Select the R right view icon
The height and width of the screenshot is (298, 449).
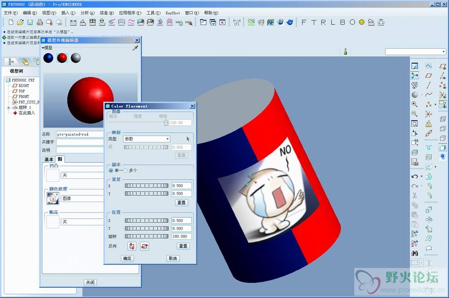point(323,22)
